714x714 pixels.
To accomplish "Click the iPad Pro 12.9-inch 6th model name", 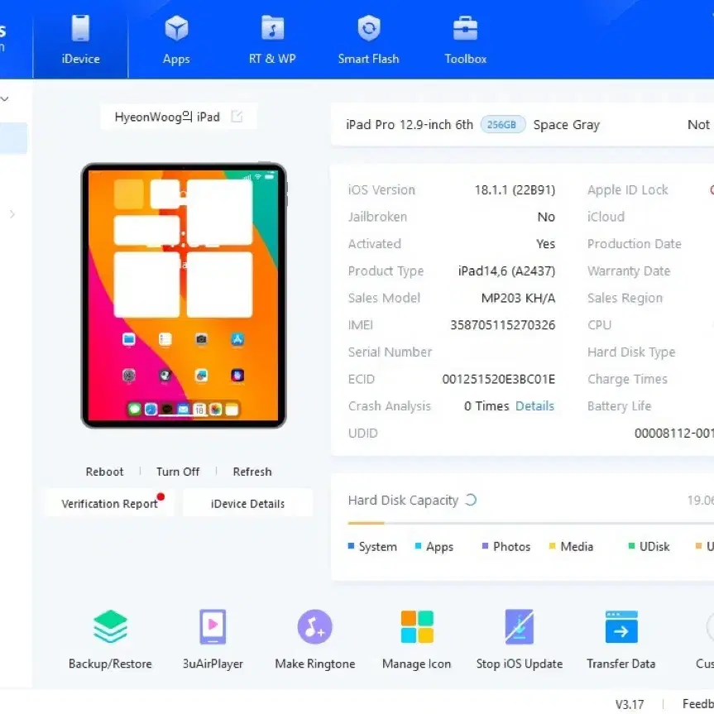I will (x=410, y=125).
